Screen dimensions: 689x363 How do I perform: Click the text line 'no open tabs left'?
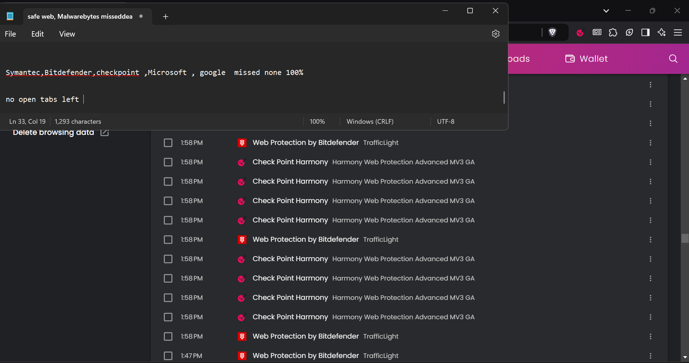tap(42, 99)
